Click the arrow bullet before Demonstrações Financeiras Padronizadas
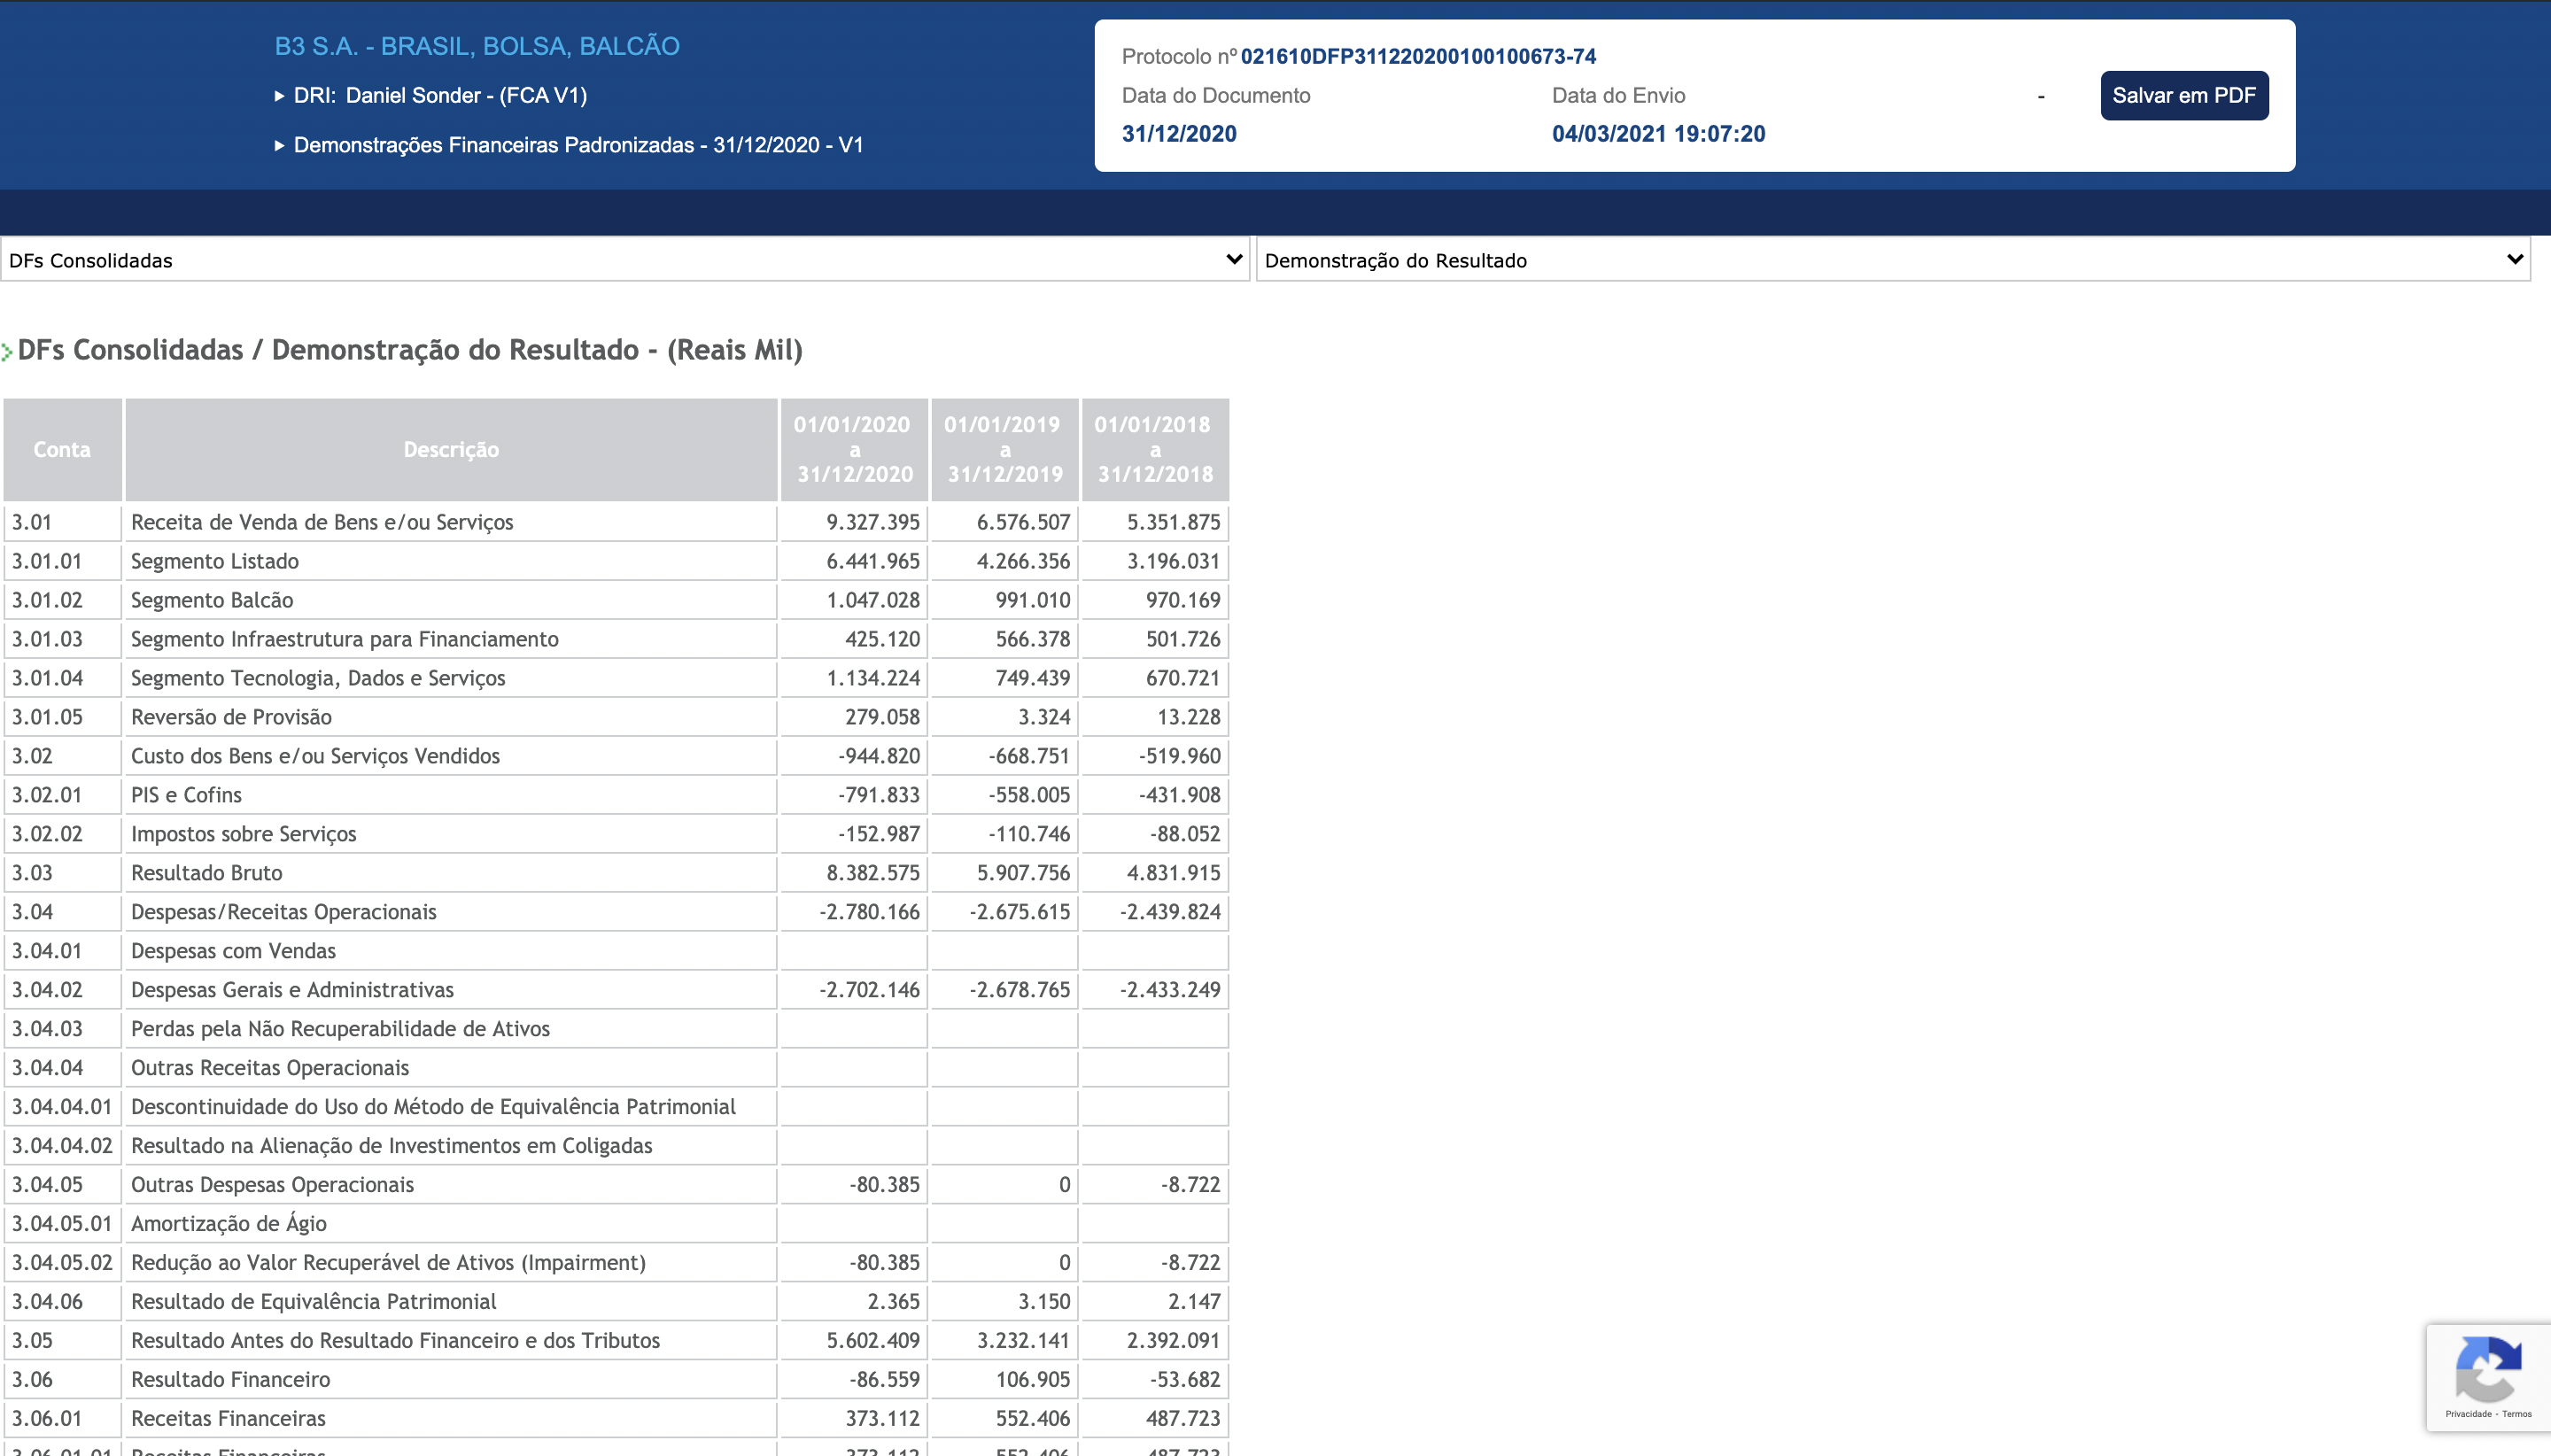The image size is (2551, 1456). click(x=280, y=146)
